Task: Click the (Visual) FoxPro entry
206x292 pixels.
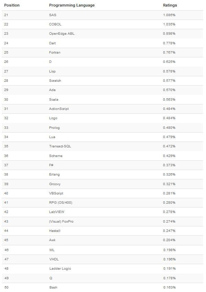Action: click(x=61, y=222)
